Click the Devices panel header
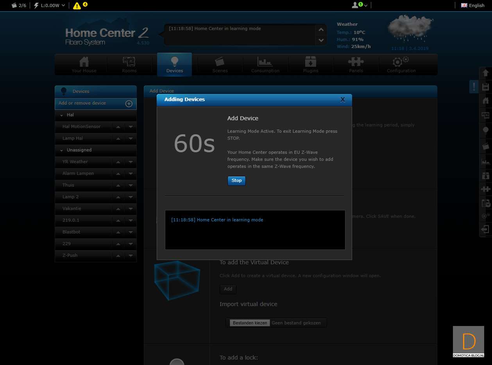 pyautogui.click(x=96, y=91)
